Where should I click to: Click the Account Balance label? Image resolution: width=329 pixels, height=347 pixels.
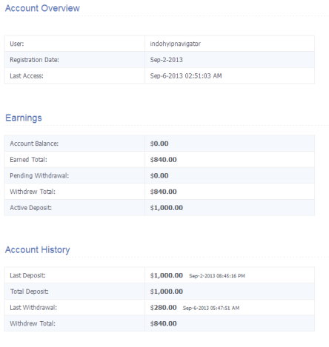click(x=34, y=144)
